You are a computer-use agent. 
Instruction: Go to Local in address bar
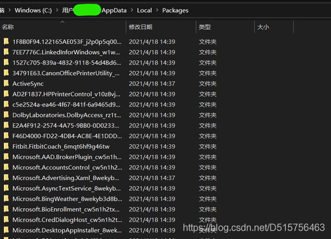click(x=145, y=10)
